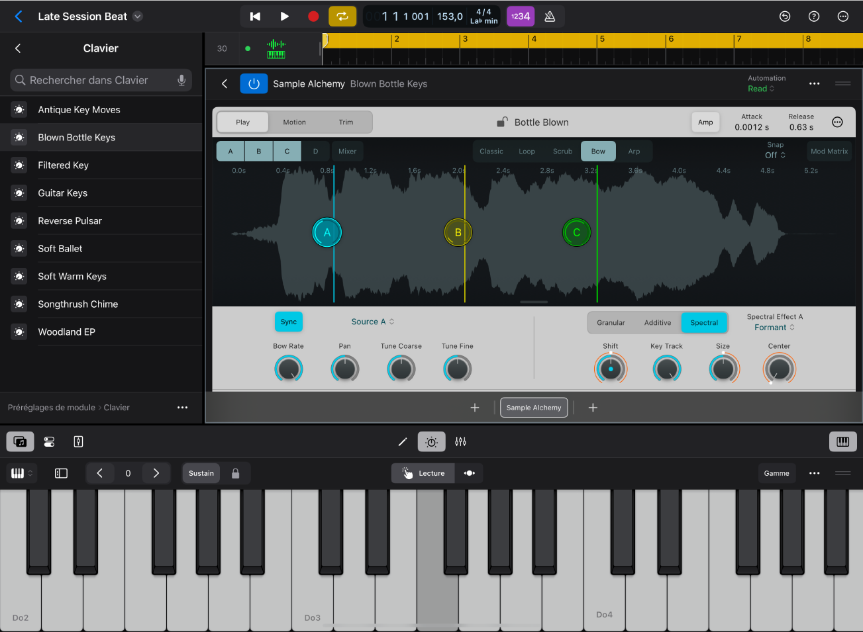Switch to the Motion tab
This screenshot has height=632, width=863.
[x=295, y=122]
